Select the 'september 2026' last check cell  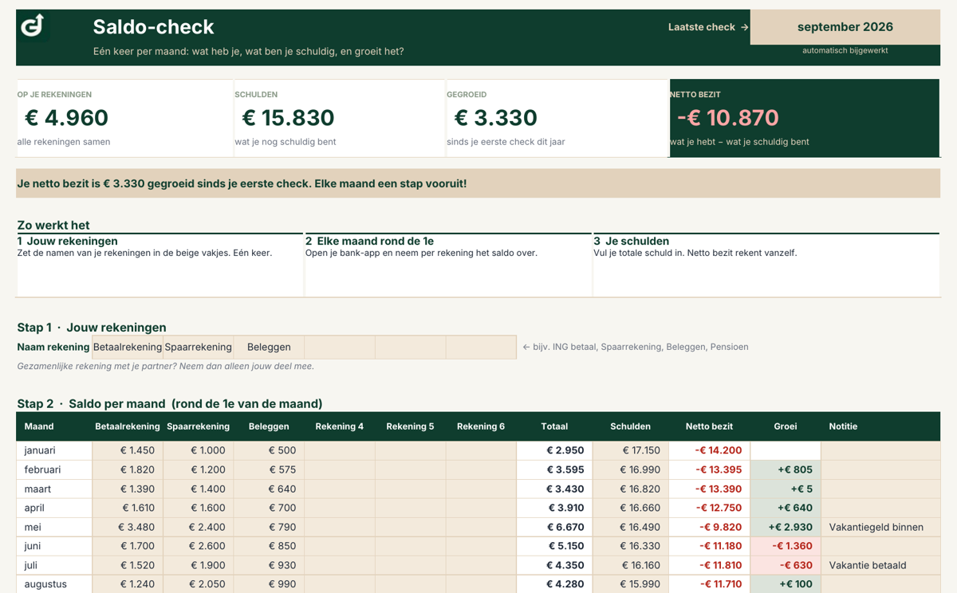coord(845,27)
